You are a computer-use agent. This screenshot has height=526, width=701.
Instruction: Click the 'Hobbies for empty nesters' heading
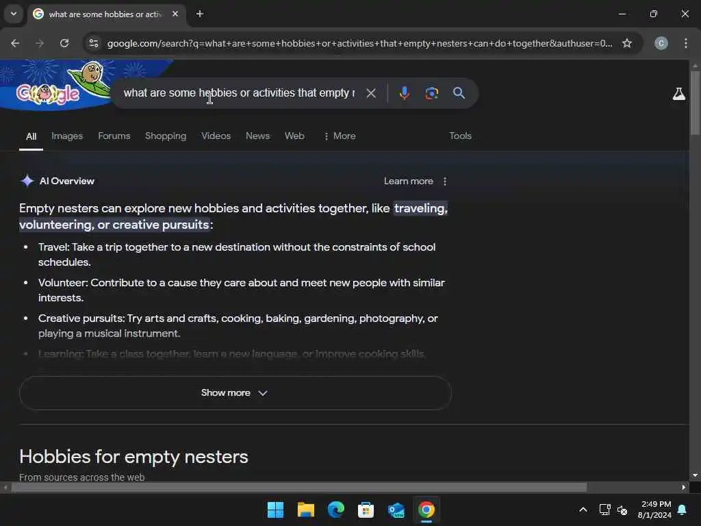coord(133,457)
